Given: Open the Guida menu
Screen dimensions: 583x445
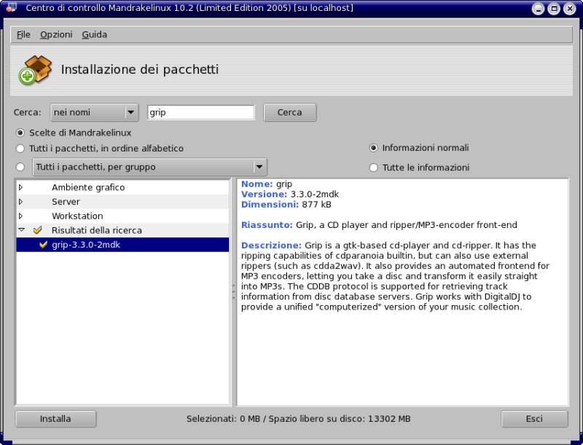Looking at the screenshot, I should pos(94,35).
